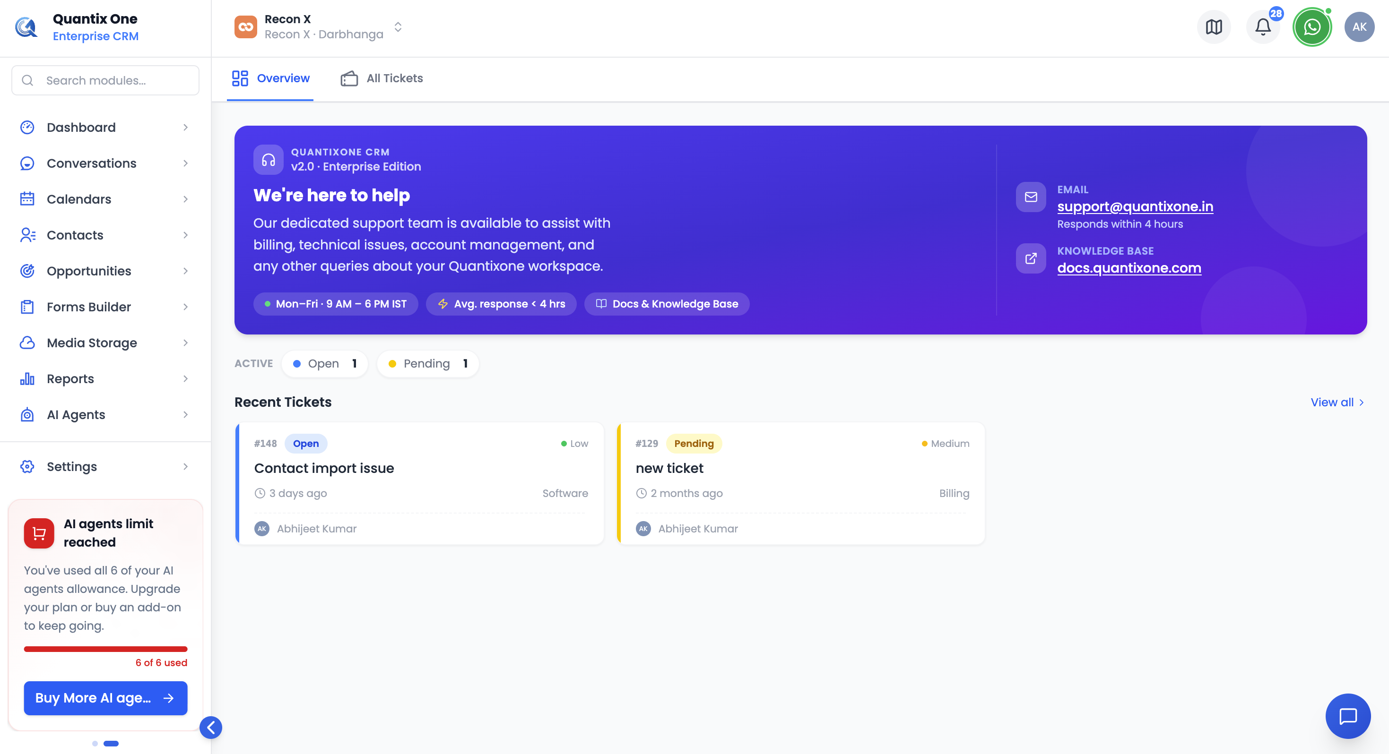Click the Avg. response < 4 hrs pill
Viewport: 1389px width, 754px height.
coord(501,304)
